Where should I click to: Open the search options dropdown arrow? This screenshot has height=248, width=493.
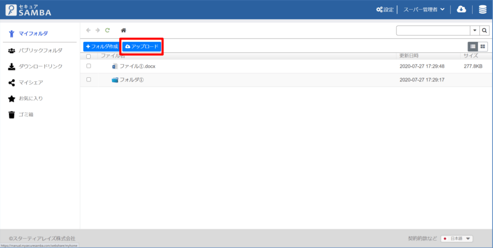474,30
